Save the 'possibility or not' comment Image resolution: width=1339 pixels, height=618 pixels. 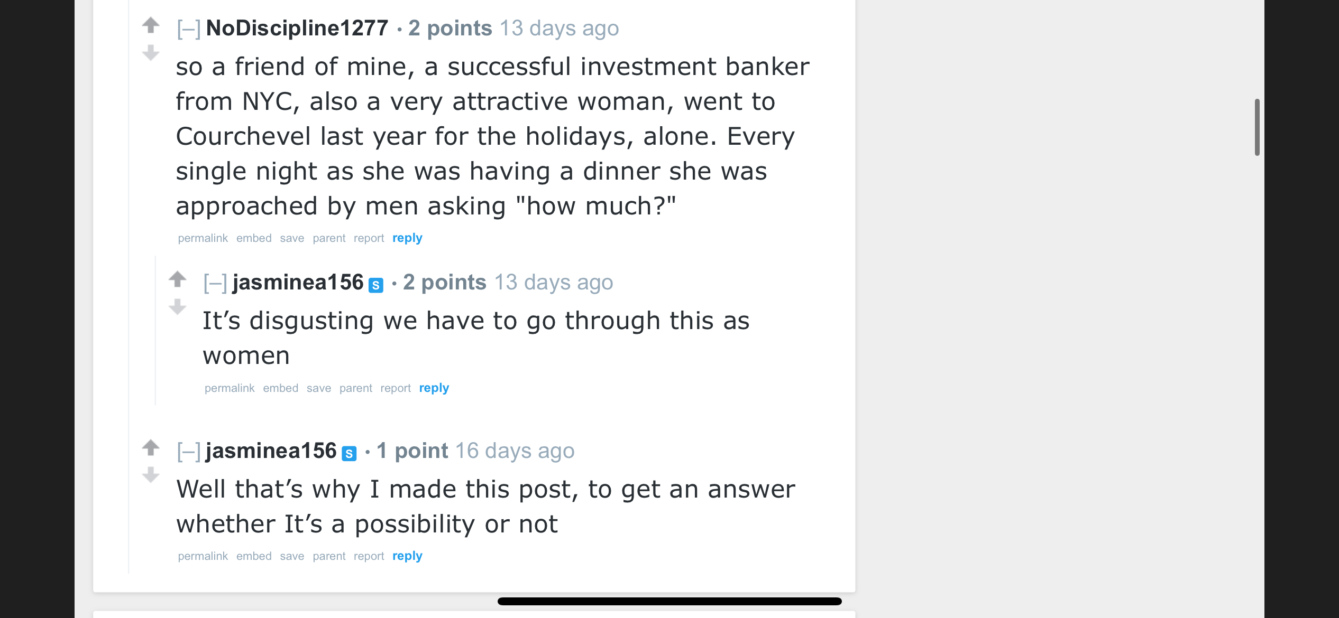tap(292, 556)
